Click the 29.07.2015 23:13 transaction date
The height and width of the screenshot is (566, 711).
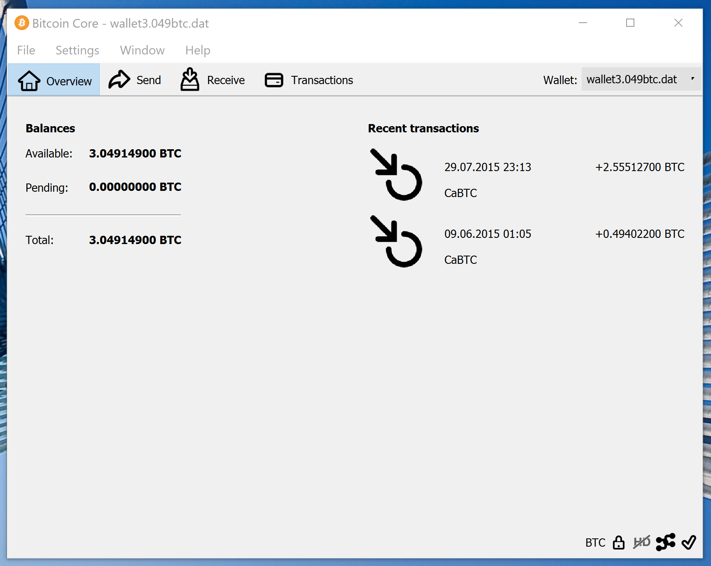pos(488,167)
